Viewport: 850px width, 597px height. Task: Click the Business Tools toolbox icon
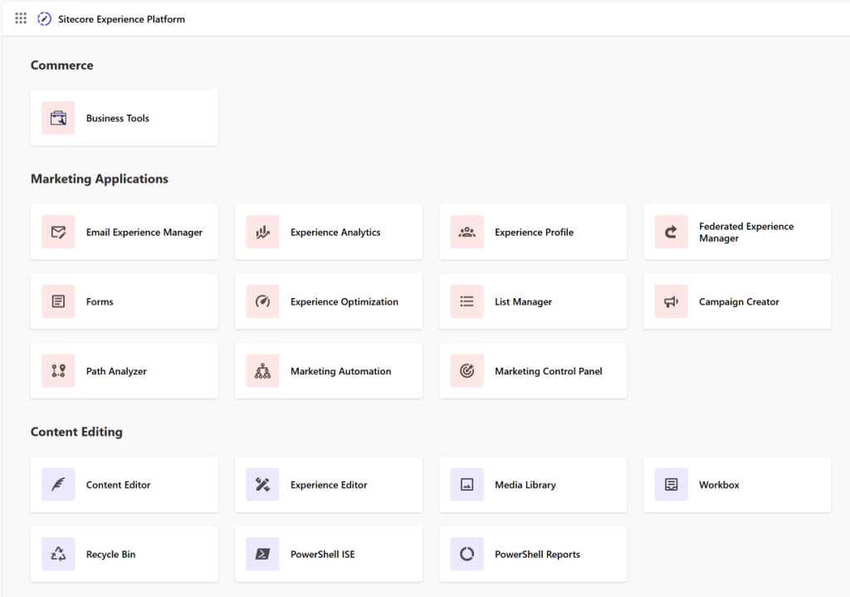(59, 118)
